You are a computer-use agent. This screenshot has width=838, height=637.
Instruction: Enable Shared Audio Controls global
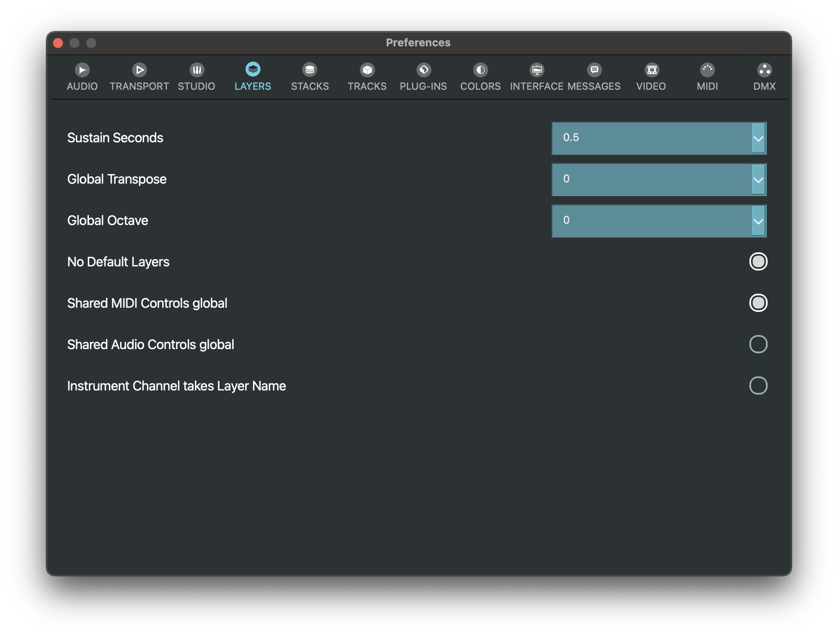758,344
